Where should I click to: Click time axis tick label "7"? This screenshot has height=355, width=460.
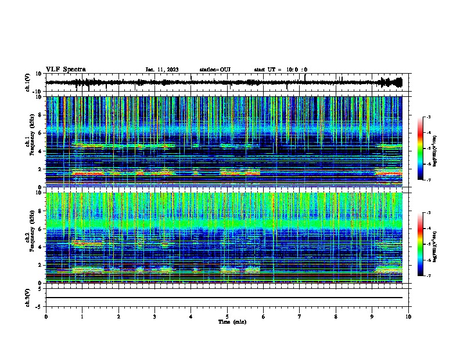point(300,317)
